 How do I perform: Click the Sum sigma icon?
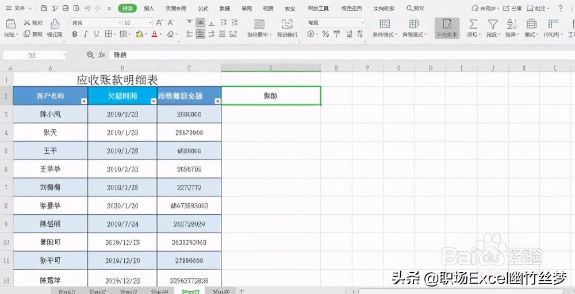click(x=473, y=25)
